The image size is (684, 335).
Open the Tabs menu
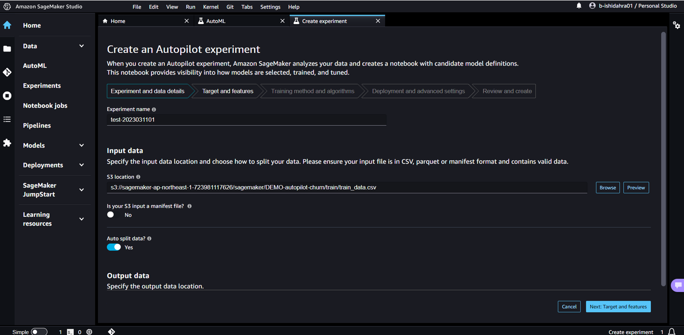(x=247, y=7)
